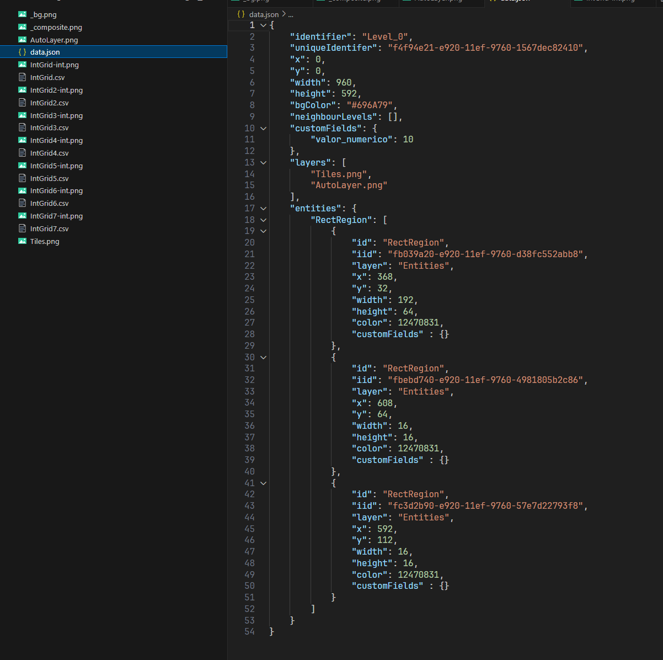This screenshot has width=663, height=660.
Task: Click the image icon beside _bg.png
Action: pyautogui.click(x=22, y=14)
